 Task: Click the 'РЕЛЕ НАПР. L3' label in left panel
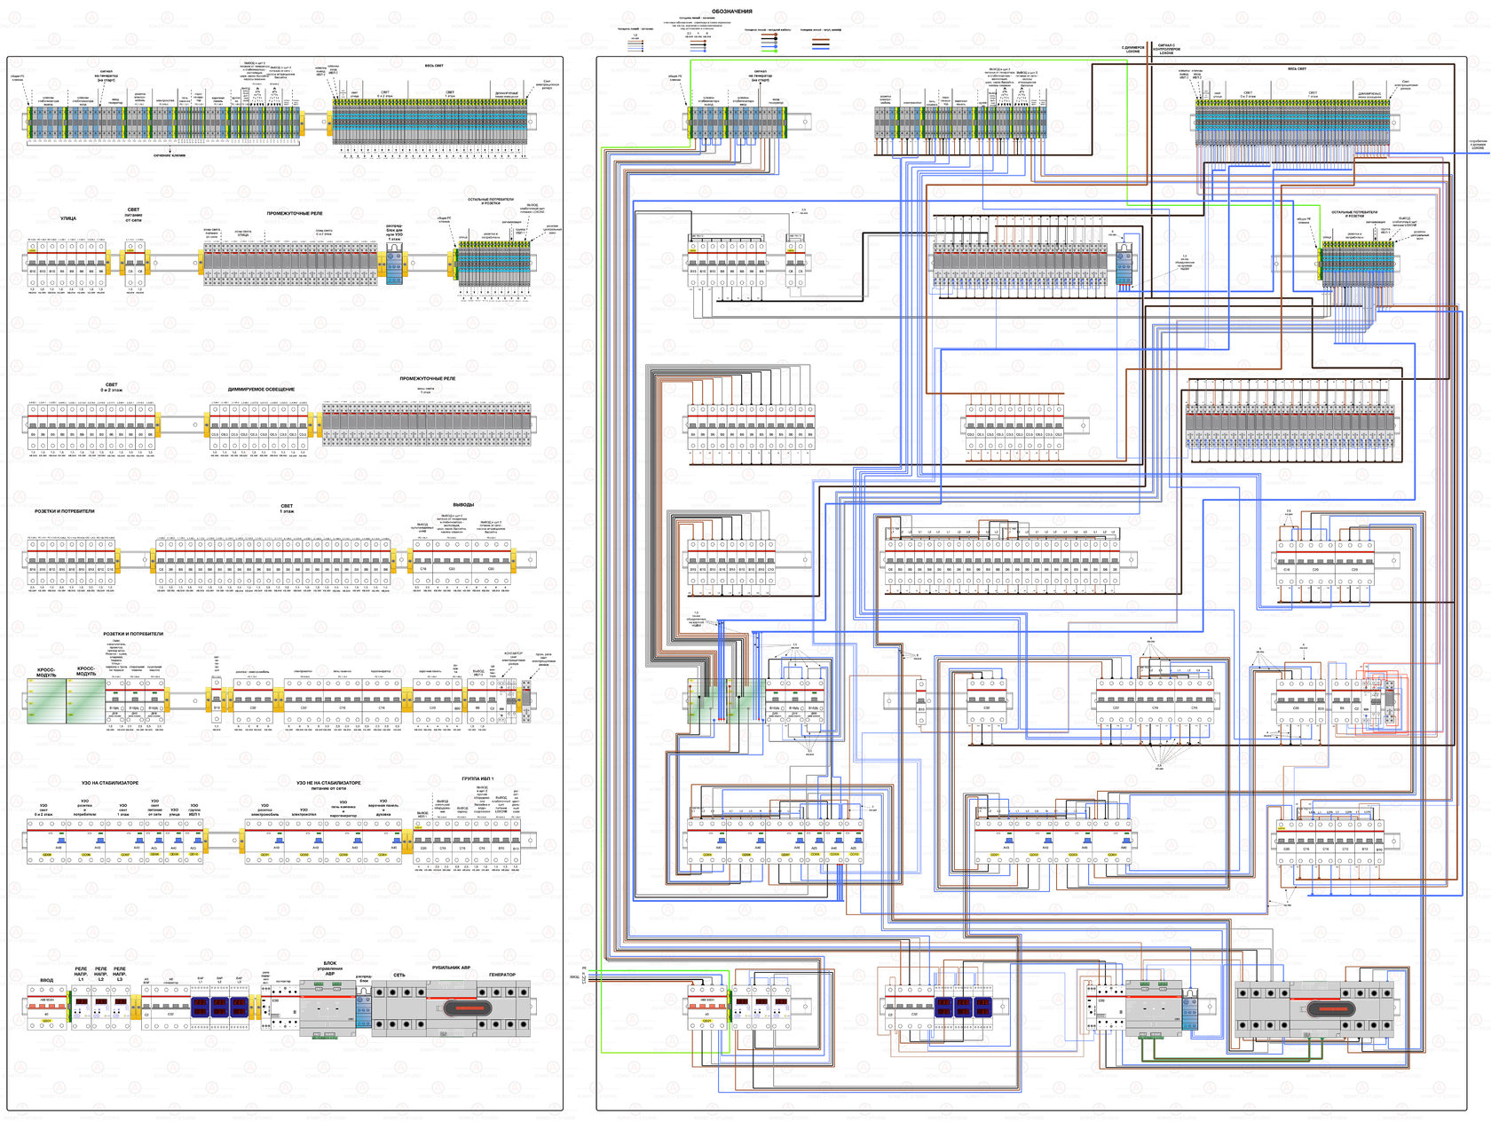(x=120, y=975)
